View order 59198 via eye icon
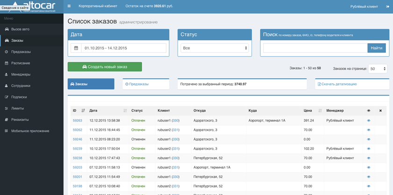The width and height of the screenshot is (393, 195). 368,186
